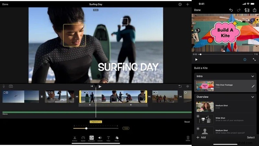Collapse the Overview section
This screenshot has height=146, width=259.
click(x=253, y=97)
